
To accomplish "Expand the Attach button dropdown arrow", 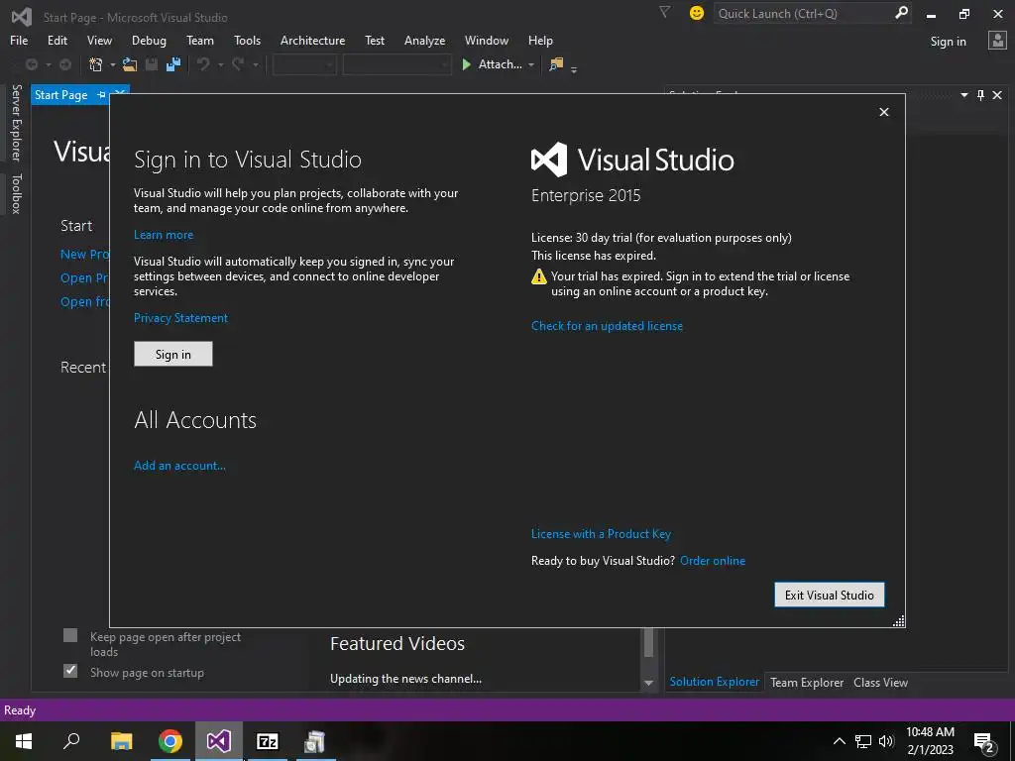I will click(x=531, y=64).
